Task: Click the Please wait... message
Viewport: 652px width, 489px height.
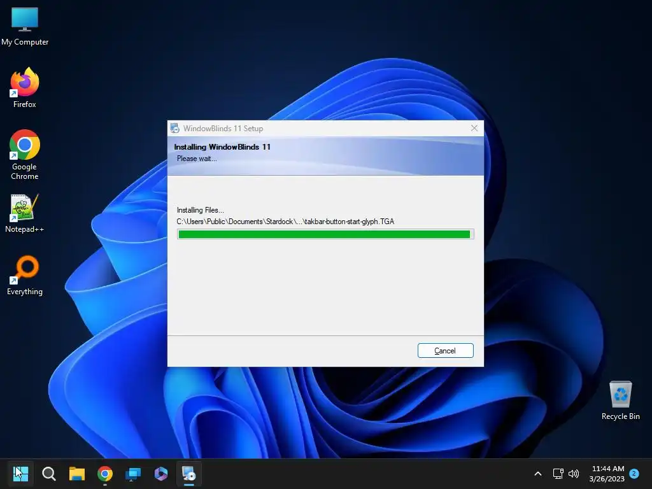Action: pyautogui.click(x=197, y=159)
